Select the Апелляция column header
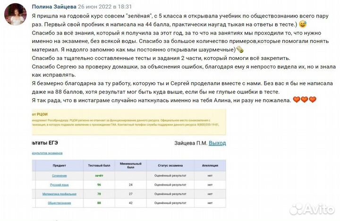The image size is (340, 221). pos(210,165)
